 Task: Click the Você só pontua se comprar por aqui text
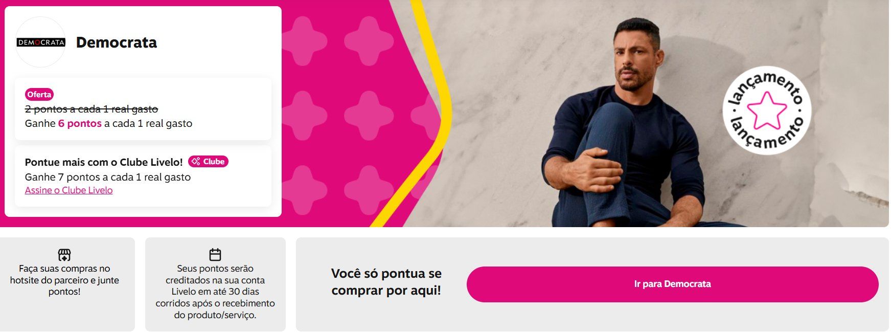tap(386, 282)
